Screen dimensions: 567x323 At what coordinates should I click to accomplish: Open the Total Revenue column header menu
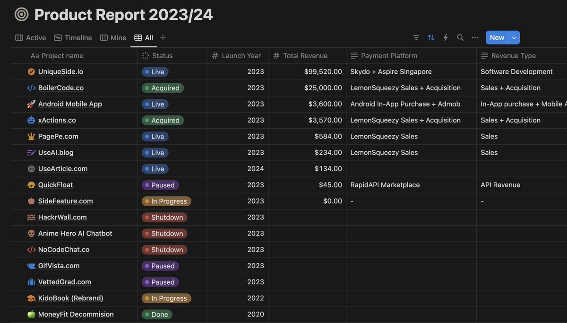point(307,56)
